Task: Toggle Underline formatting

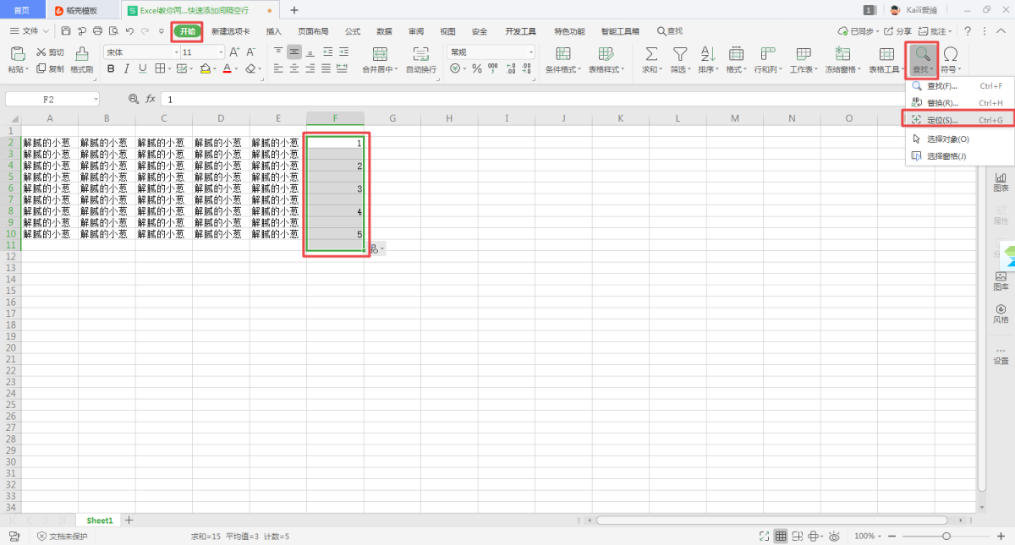Action: 142,68
